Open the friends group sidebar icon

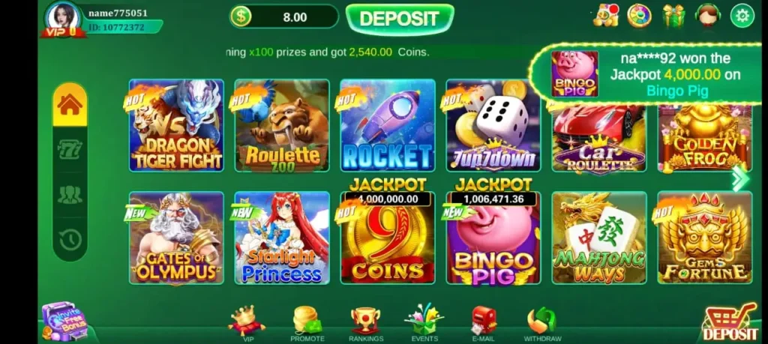(70, 194)
